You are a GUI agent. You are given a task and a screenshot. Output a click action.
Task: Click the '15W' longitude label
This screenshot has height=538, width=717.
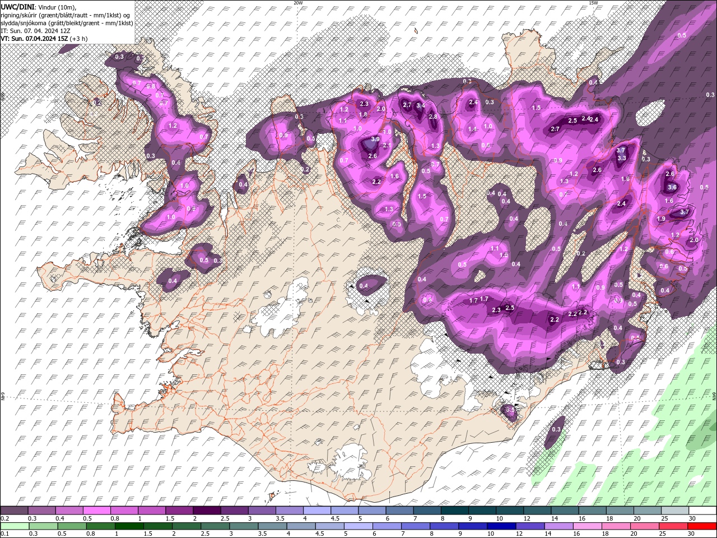click(593, 3)
